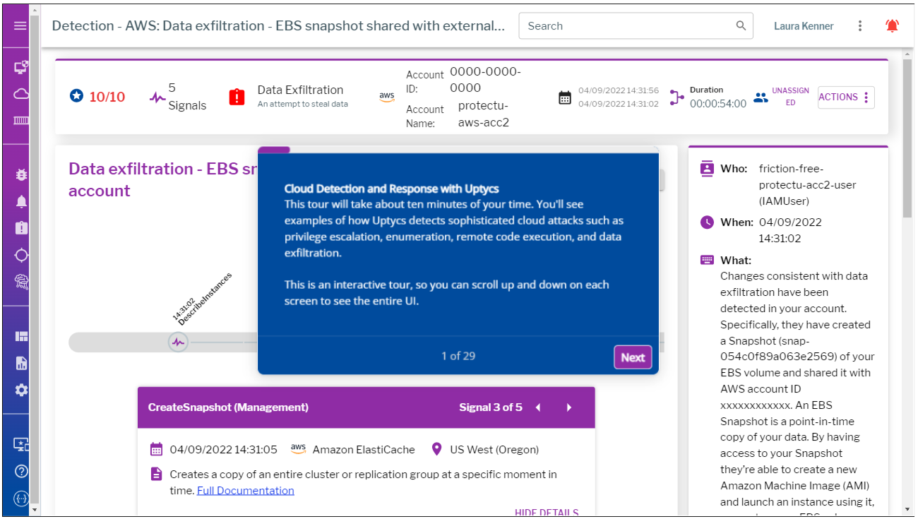Click the signal card calendar icon

[x=156, y=449]
